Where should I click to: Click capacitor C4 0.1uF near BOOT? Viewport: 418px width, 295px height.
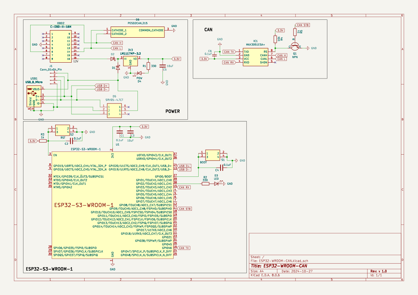click(x=221, y=168)
